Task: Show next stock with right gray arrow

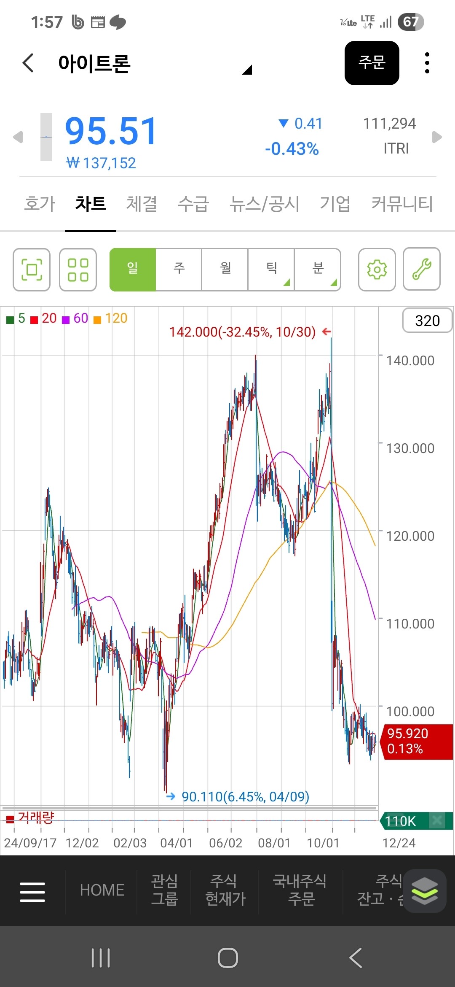Action: pyautogui.click(x=437, y=137)
